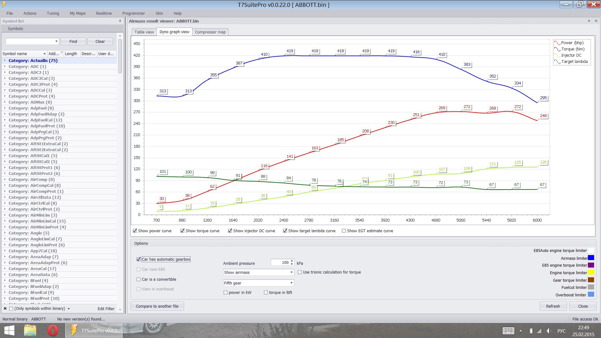
Task: Open the Programmer menu
Action: [x=133, y=13]
